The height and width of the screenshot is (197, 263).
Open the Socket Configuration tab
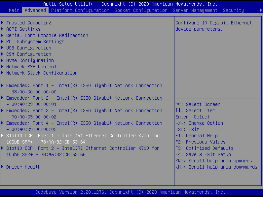click(x=141, y=10)
